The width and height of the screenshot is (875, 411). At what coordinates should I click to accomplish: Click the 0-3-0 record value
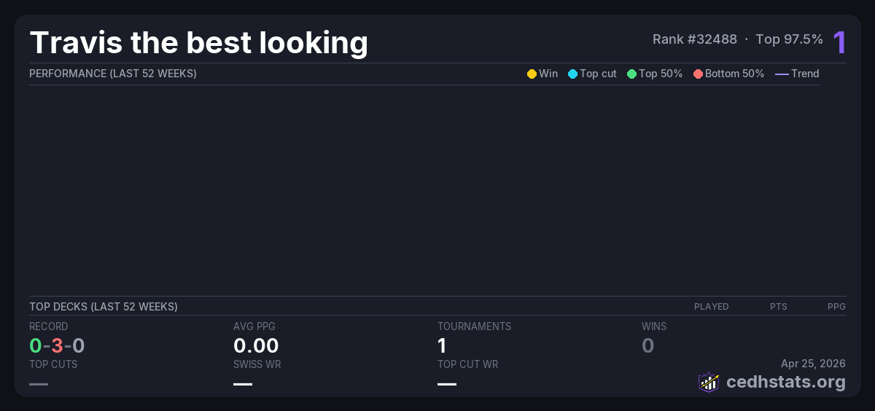click(57, 345)
